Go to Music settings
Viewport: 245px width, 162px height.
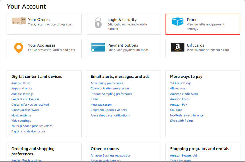pyautogui.click(x=21, y=115)
